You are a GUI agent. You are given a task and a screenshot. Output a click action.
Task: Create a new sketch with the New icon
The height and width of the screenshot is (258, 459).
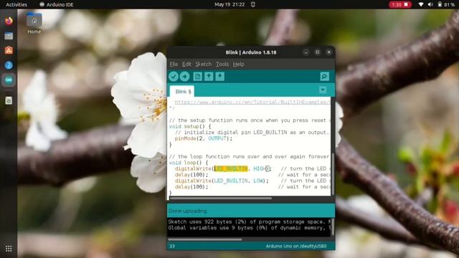click(198, 77)
